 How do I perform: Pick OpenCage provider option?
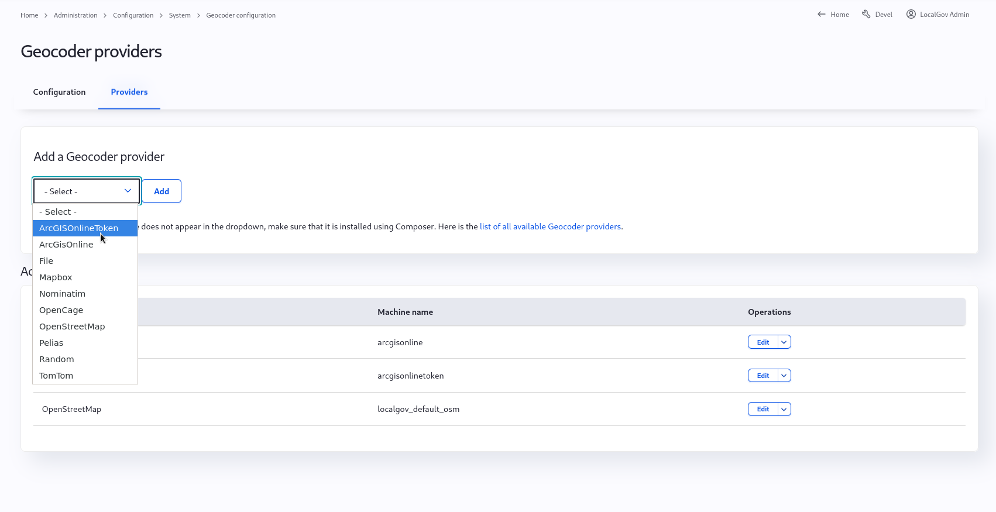pyautogui.click(x=85, y=310)
